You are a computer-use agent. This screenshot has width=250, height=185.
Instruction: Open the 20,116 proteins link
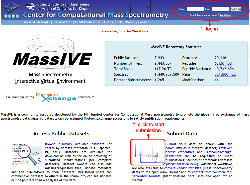point(220,58)
